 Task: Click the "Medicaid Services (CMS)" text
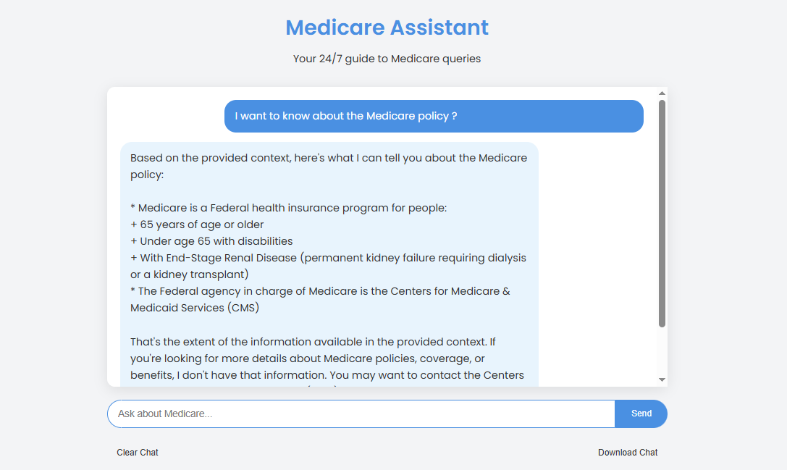(x=195, y=308)
